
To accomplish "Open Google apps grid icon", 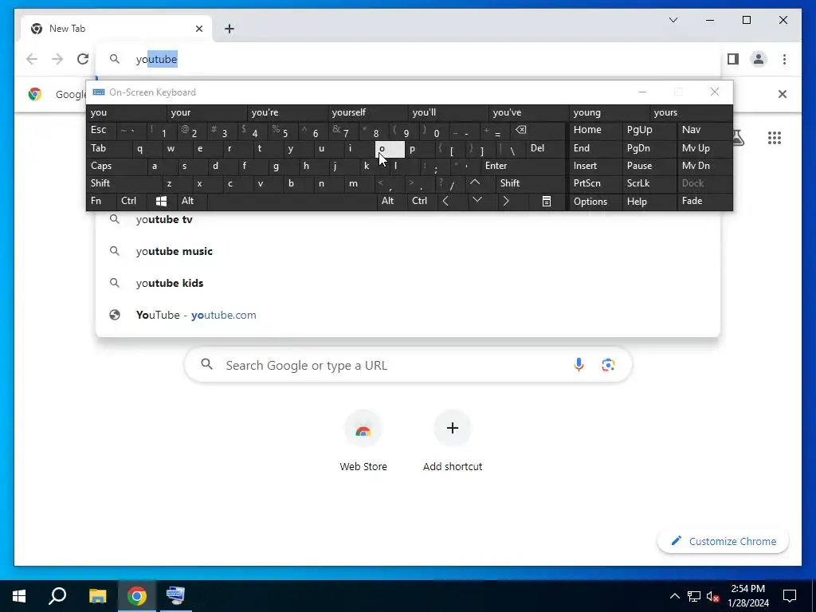I will point(775,138).
